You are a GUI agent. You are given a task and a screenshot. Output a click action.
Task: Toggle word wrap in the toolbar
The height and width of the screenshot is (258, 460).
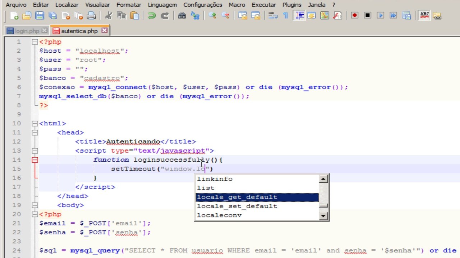tap(273, 16)
